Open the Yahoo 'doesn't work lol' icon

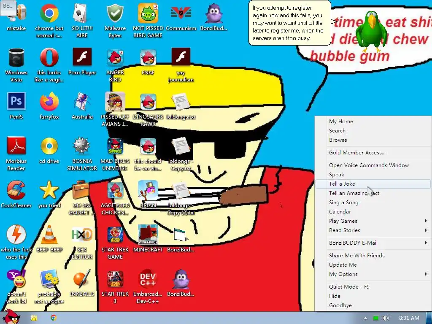(16, 279)
